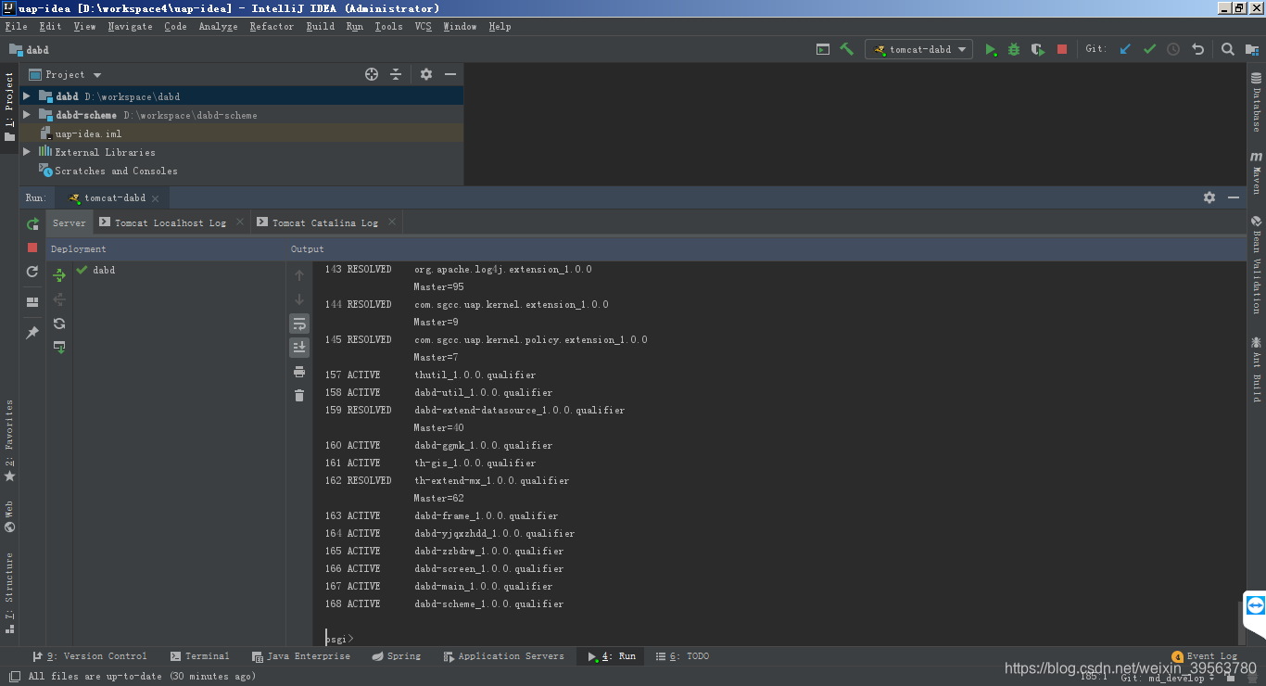The width and height of the screenshot is (1266, 686).
Task: Open the Database side panel
Action: coord(1257,102)
